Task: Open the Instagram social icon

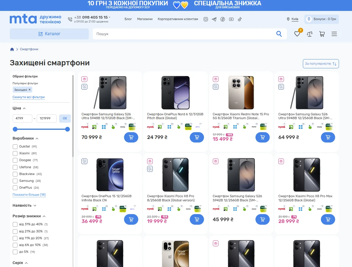Action: [206, 19]
